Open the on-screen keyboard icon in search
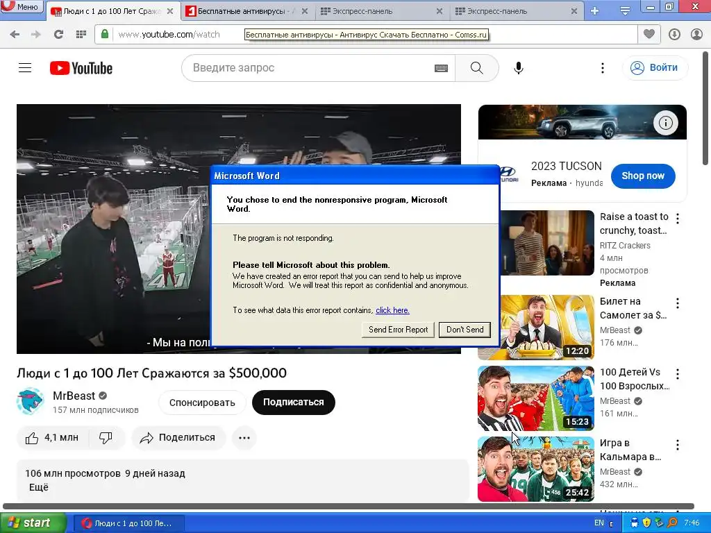This screenshot has height=533, width=711. coord(441,69)
